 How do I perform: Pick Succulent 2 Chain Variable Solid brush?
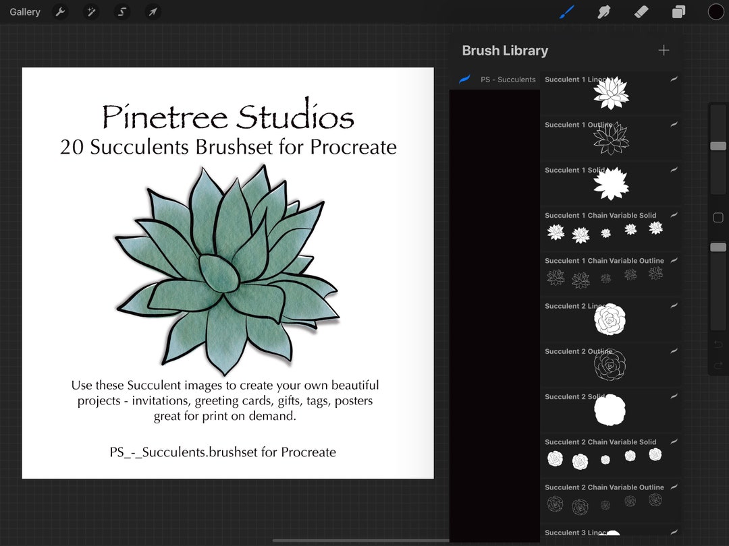point(610,456)
